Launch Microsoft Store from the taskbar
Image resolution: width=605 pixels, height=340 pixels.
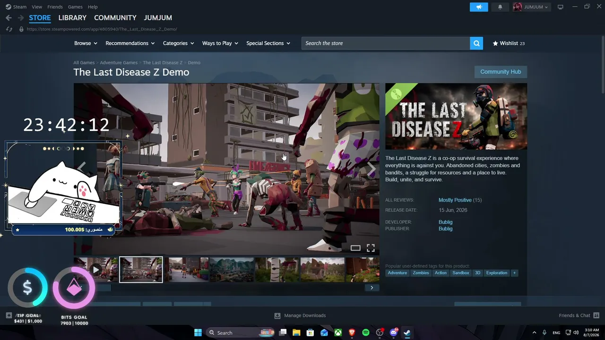310,332
